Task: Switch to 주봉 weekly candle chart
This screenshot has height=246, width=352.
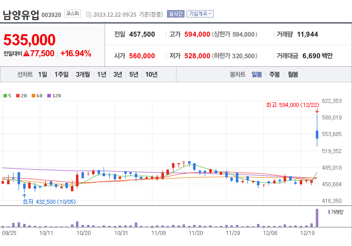Action: click(275, 74)
